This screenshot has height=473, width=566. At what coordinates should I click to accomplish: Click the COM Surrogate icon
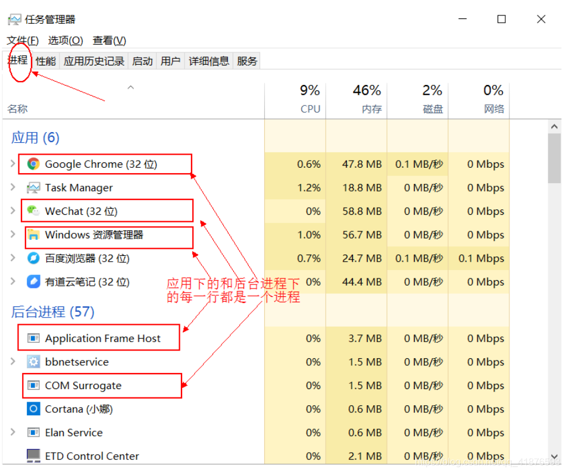point(33,386)
